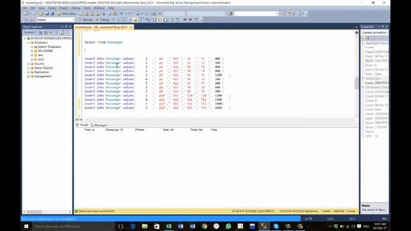Click the Seat_No column header
The image size is (411, 231).
(x=168, y=130)
